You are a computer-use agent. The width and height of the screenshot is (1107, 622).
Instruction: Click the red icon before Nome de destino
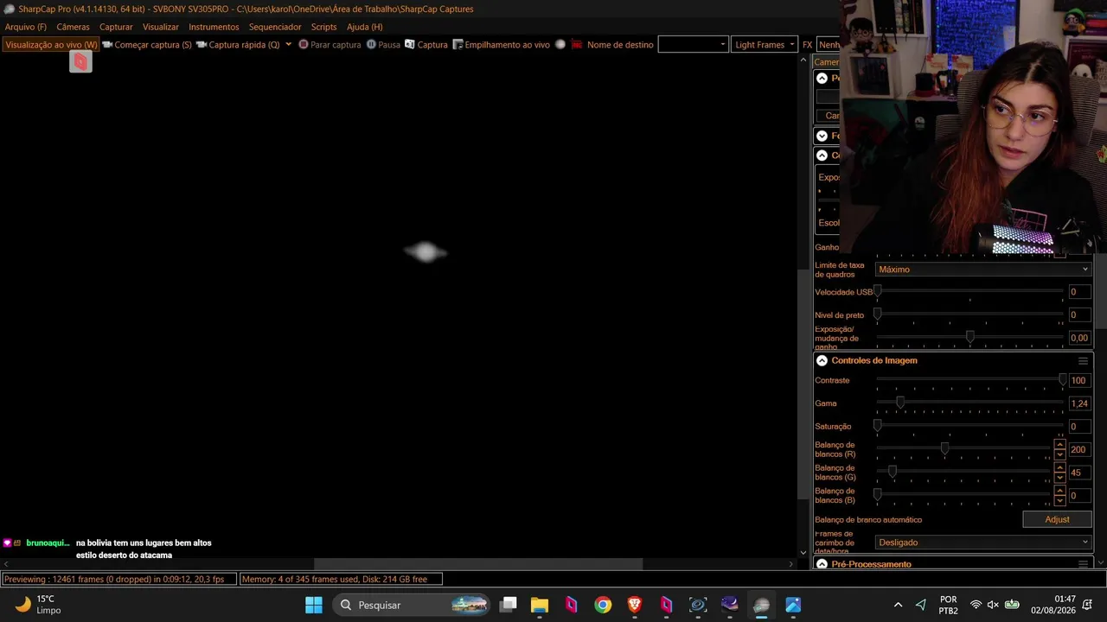coord(576,44)
